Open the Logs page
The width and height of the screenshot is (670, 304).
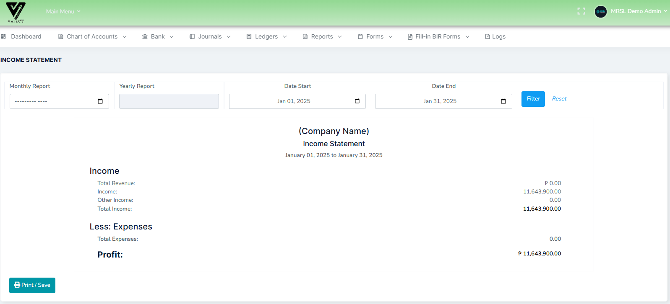(498, 36)
